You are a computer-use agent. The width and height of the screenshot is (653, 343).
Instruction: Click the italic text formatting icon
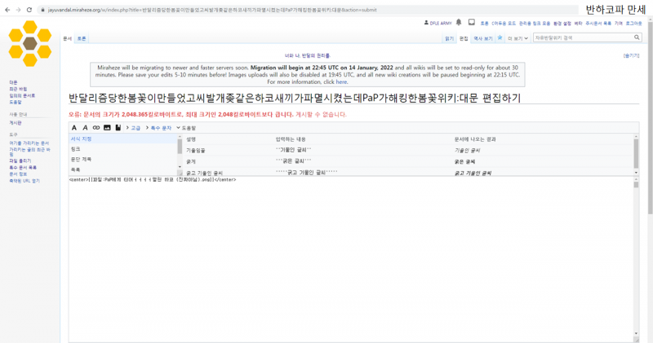click(x=85, y=128)
